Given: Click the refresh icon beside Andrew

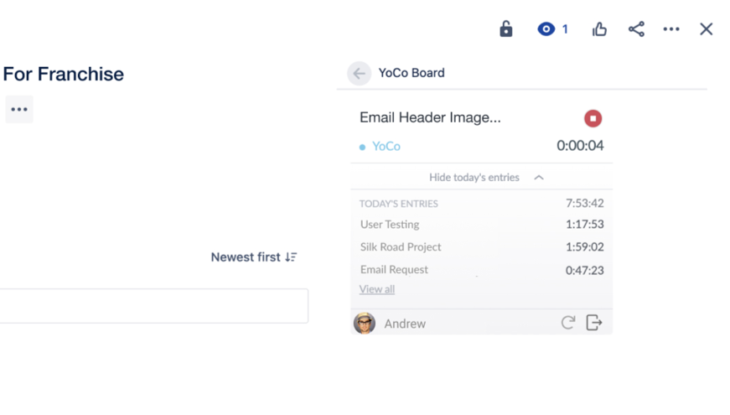Looking at the screenshot, I should coord(567,323).
